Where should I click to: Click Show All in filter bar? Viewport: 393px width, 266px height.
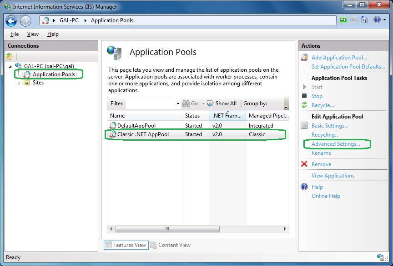click(222, 103)
